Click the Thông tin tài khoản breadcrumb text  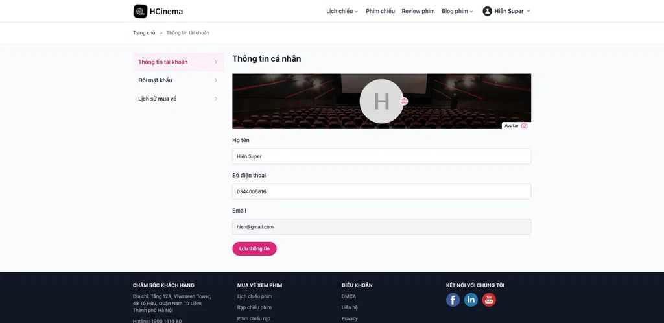187,32
